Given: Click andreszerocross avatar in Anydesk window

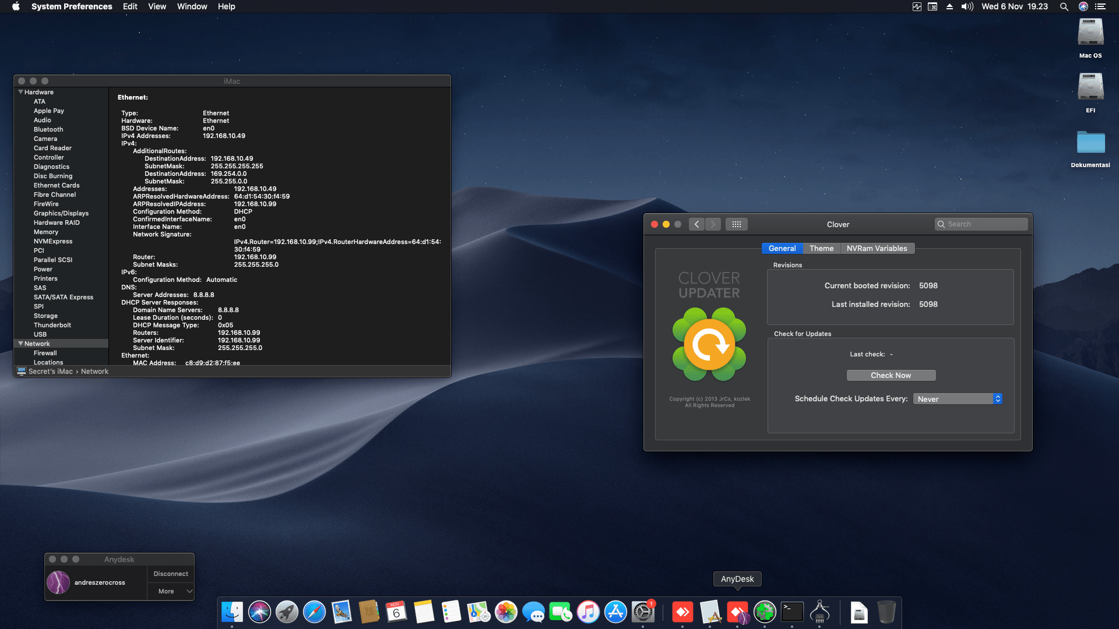Looking at the screenshot, I should pyautogui.click(x=58, y=582).
